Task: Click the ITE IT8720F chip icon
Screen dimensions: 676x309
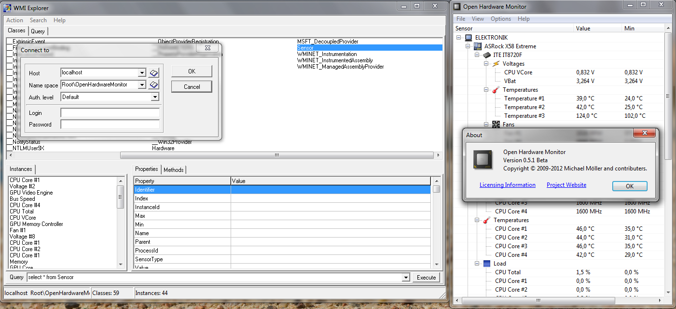Action: tap(487, 55)
